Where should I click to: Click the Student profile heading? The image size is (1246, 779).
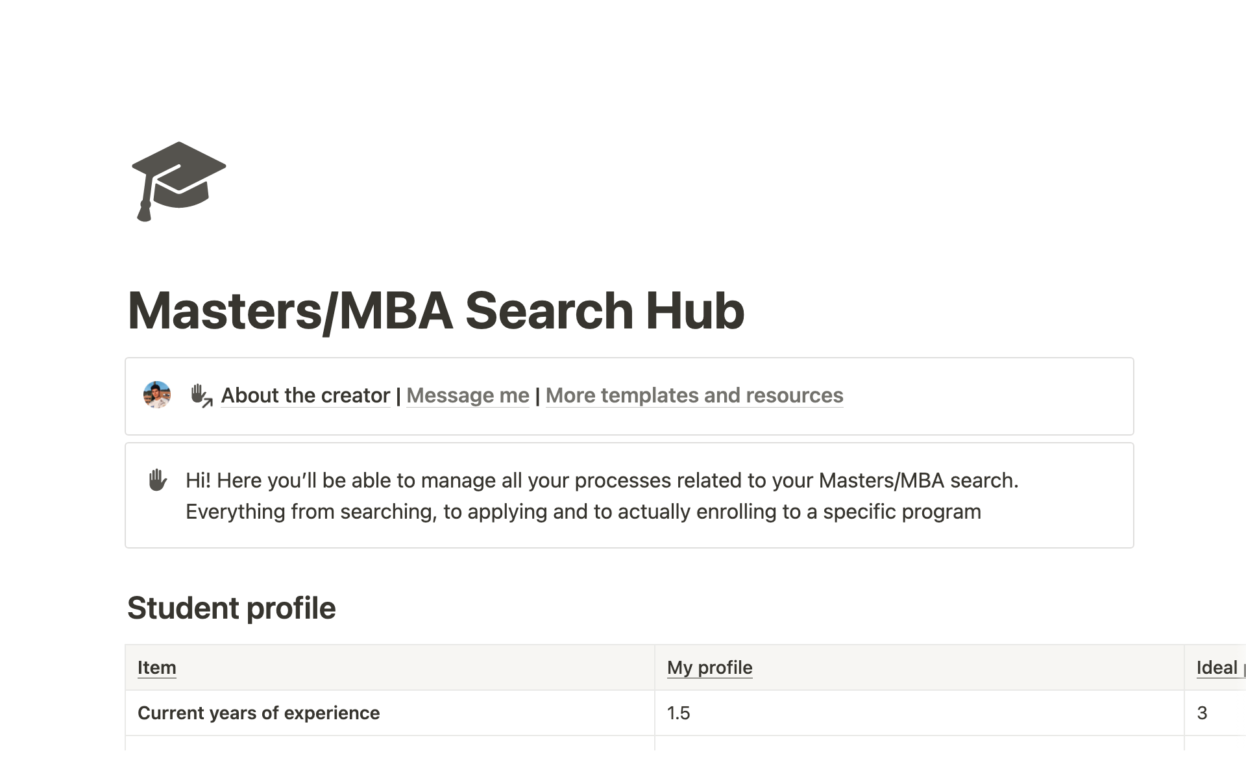(231, 608)
